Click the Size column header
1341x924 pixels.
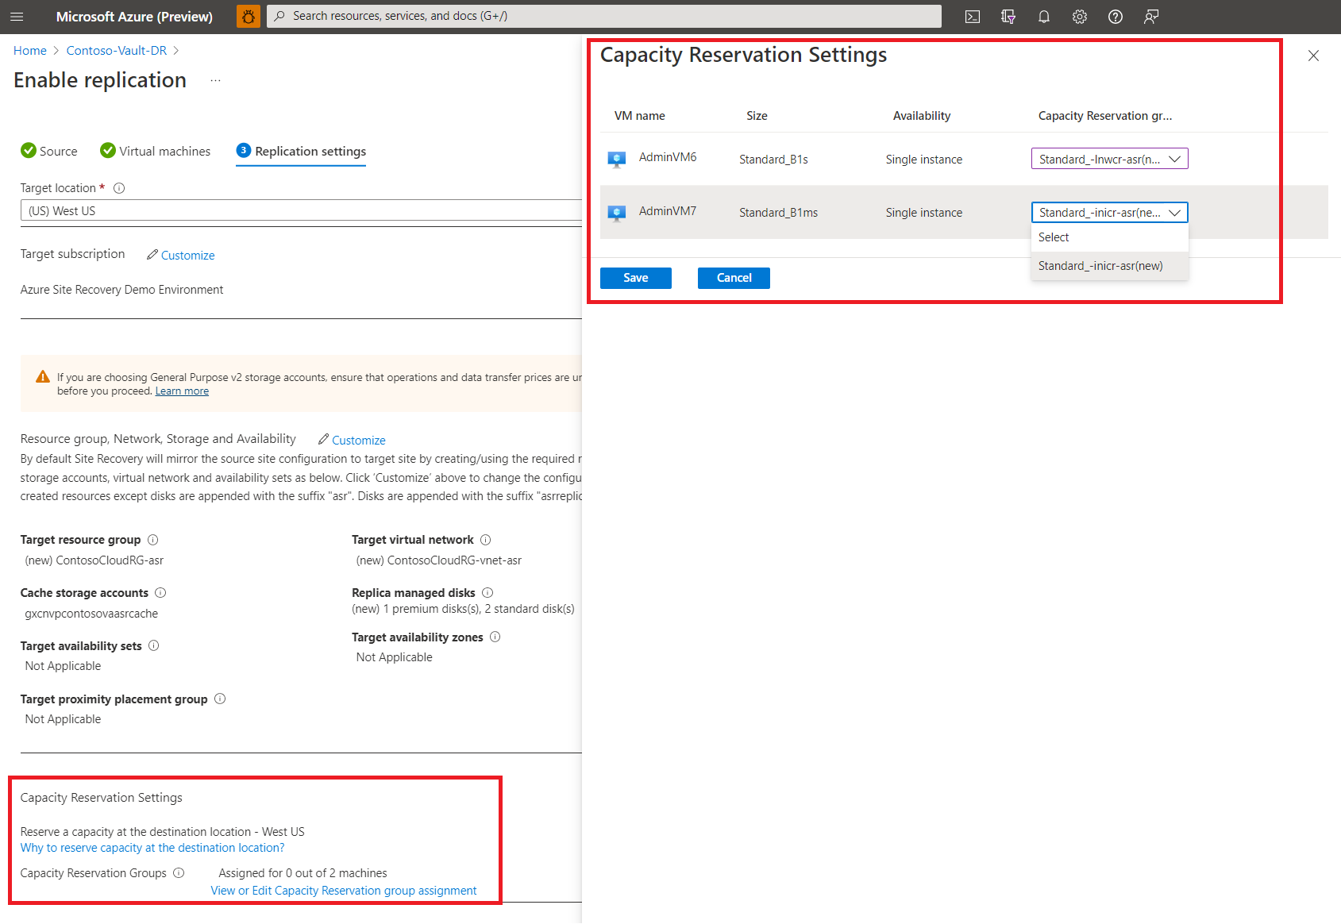[x=757, y=116]
